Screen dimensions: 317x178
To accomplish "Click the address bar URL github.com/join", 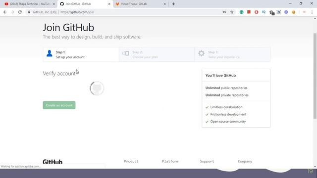I will [77, 12].
